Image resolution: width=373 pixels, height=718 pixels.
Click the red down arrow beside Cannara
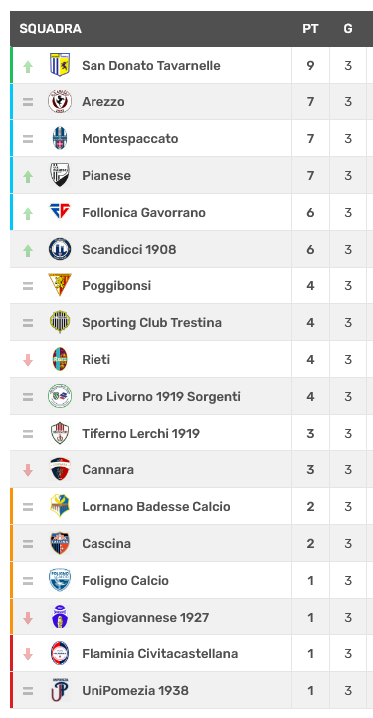pos(28,469)
